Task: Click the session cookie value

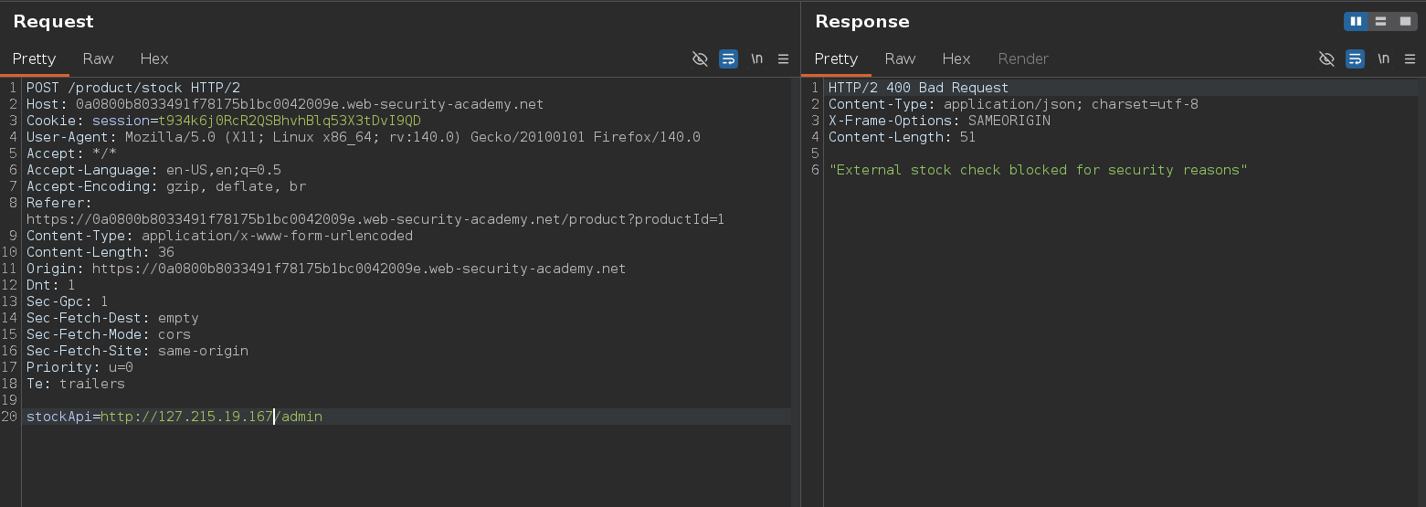Action: point(290,121)
